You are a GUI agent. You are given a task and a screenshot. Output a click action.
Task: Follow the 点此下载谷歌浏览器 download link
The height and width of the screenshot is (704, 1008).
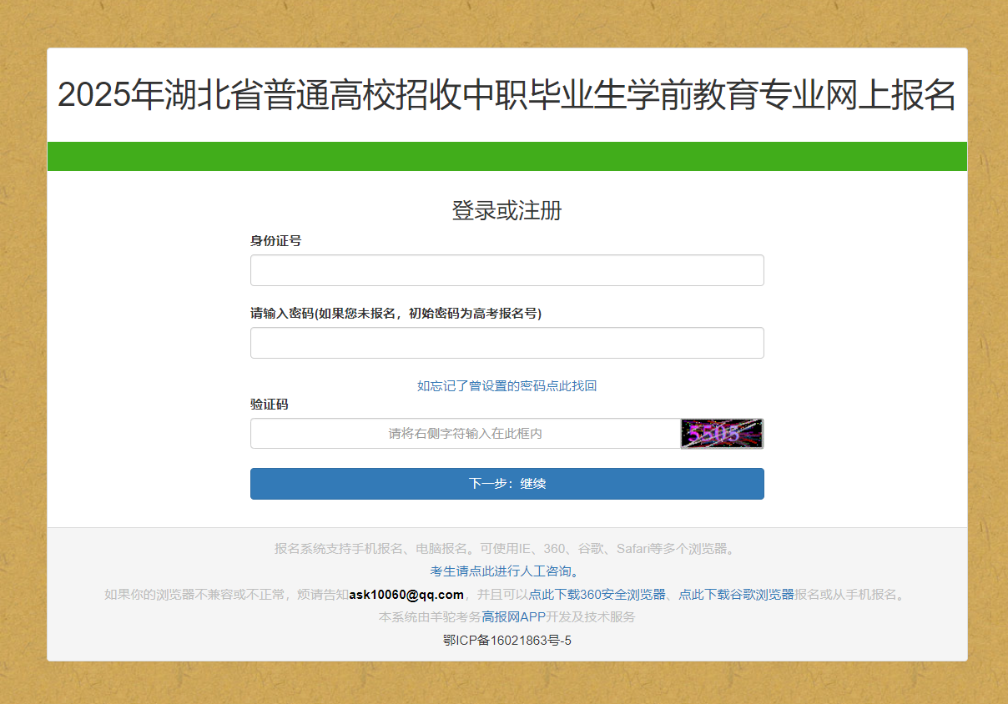pyautogui.click(x=736, y=595)
